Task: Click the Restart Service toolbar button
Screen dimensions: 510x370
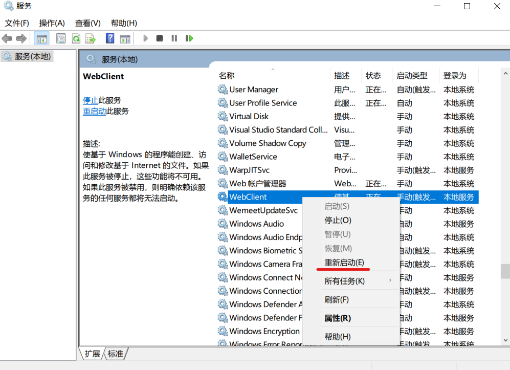Action: 189,38
